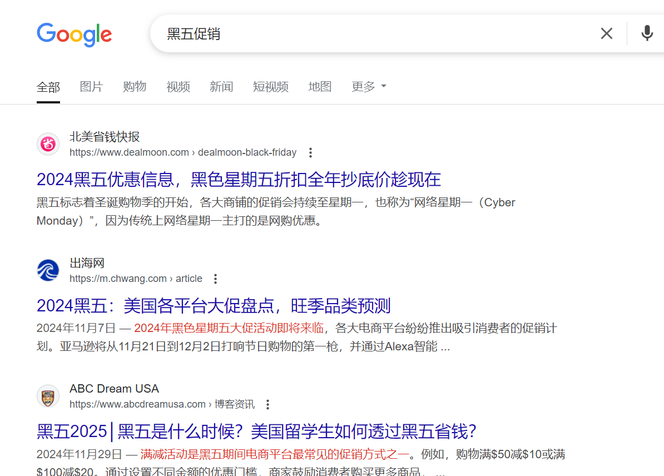The width and height of the screenshot is (664, 476).
Task: Click the abcdreamusa.com URL breadcrumb
Action: (162, 404)
